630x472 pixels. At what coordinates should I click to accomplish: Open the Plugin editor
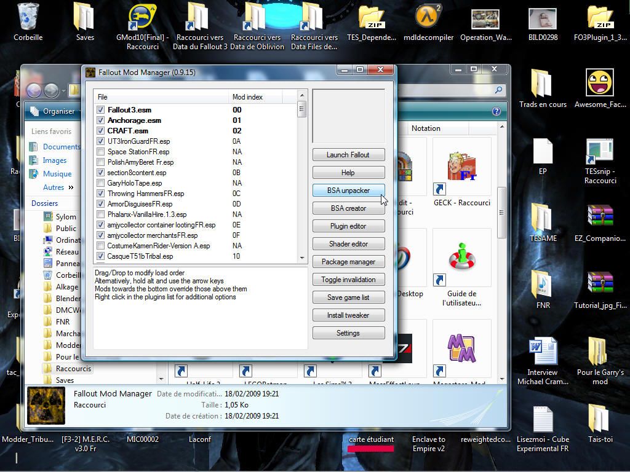(x=348, y=226)
